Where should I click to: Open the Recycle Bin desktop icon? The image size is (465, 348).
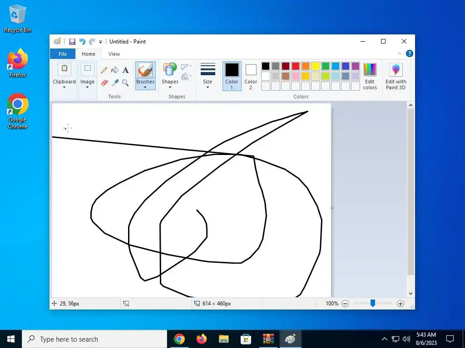[18, 18]
